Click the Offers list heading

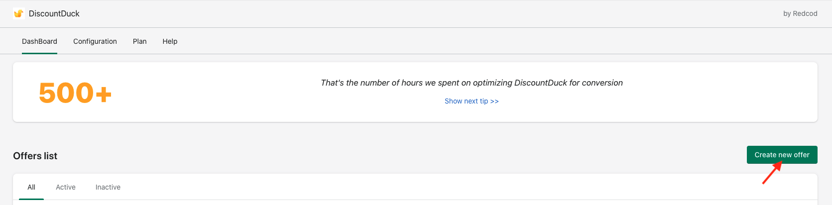(x=35, y=156)
